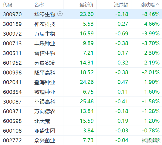Click the 涨跌幅 column header text
The image size is (162, 145).
pos(148,5)
